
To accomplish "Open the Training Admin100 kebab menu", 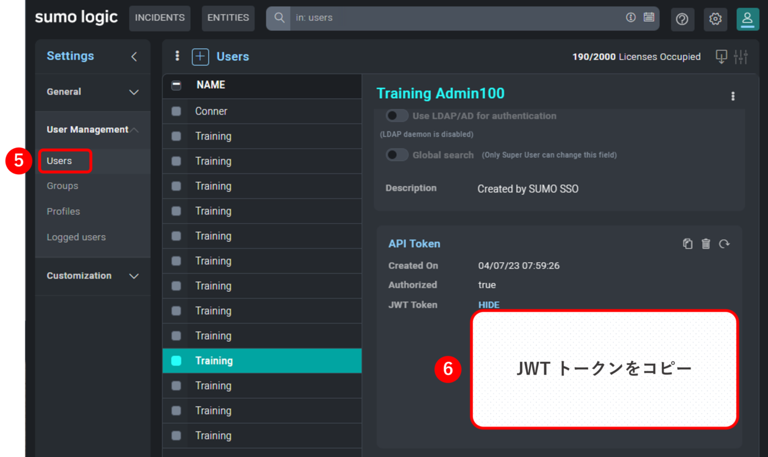I will (x=733, y=96).
